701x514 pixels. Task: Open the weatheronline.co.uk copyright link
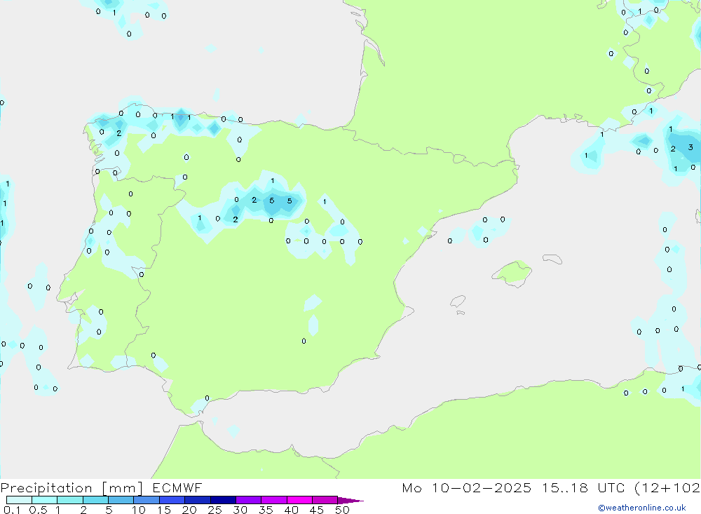pyautogui.click(x=642, y=508)
